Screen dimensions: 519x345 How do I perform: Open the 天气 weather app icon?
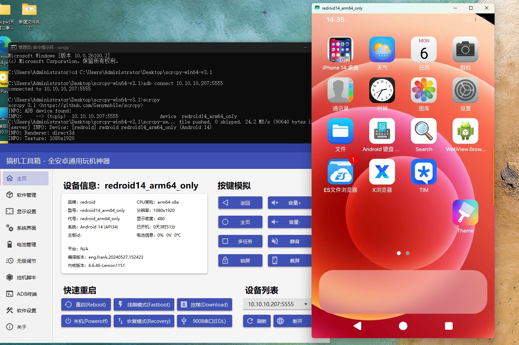point(382,50)
